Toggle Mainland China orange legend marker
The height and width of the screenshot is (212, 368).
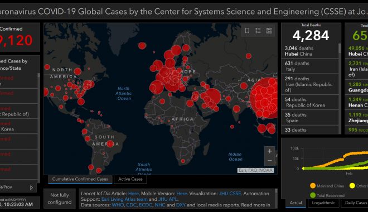(313, 186)
